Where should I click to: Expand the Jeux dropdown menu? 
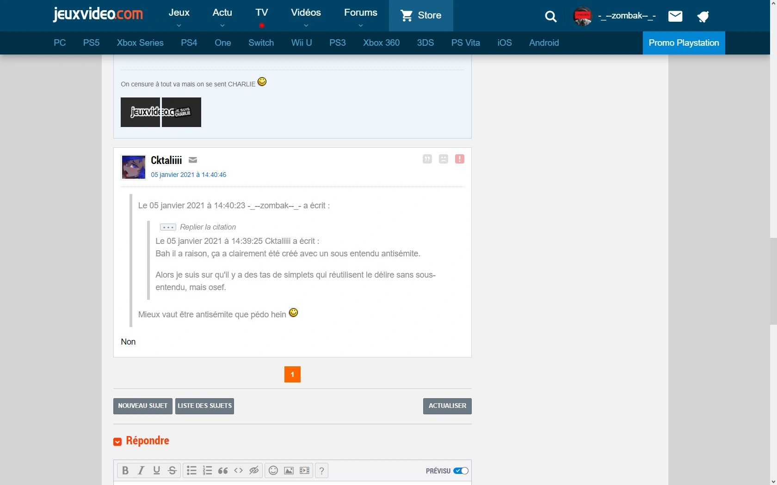click(179, 17)
